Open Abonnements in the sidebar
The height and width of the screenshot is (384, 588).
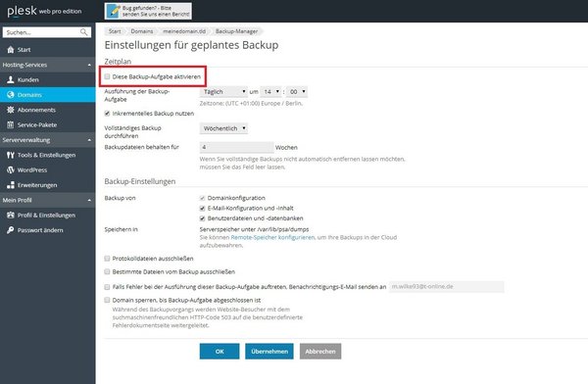(x=48, y=110)
